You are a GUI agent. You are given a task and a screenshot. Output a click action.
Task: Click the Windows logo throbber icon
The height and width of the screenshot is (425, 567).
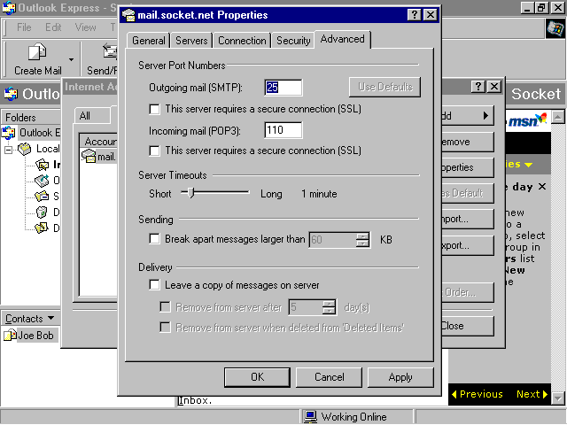tap(555, 28)
